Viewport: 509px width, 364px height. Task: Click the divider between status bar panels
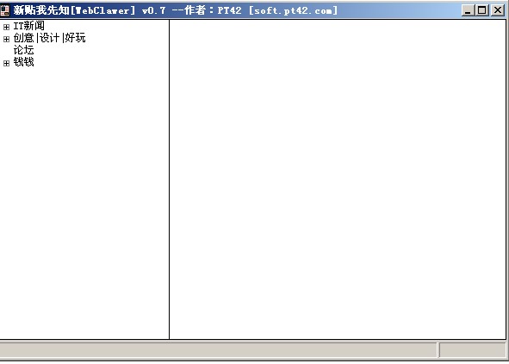coord(438,350)
